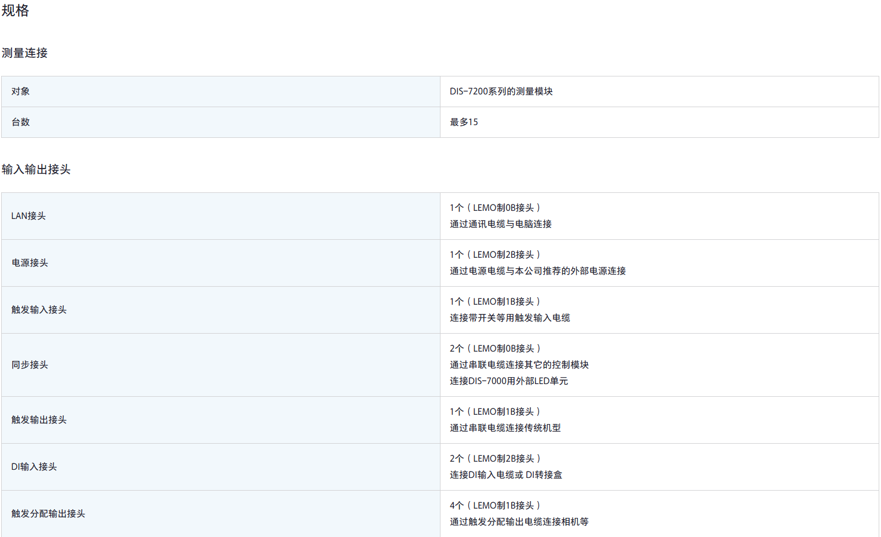Select 4个（LEMO制1B接头）text

(496, 506)
